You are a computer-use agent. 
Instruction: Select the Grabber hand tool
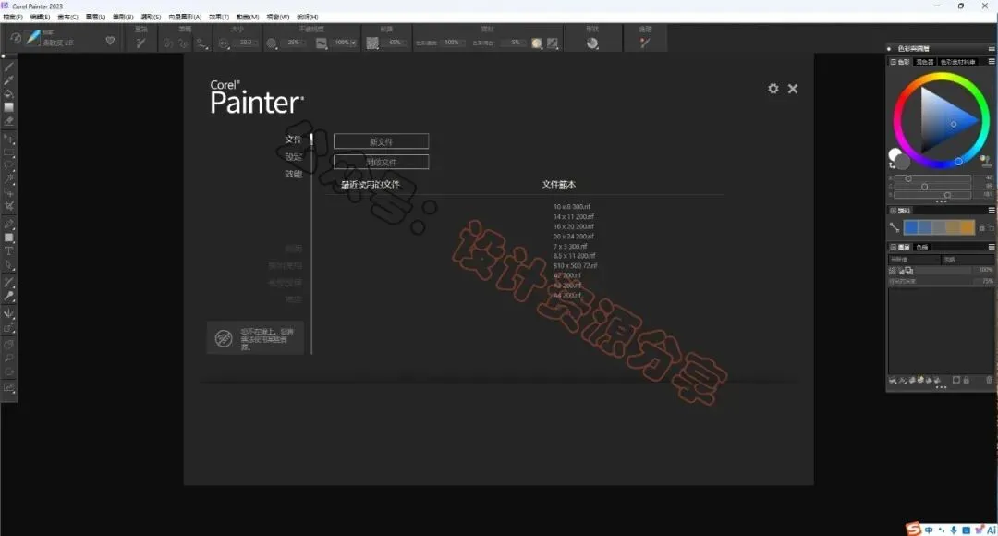[9, 345]
